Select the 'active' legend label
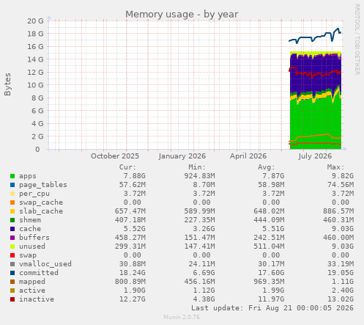 (x=32, y=291)
